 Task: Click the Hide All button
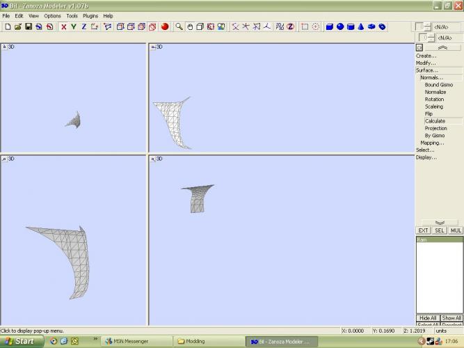pyautogui.click(x=427, y=317)
